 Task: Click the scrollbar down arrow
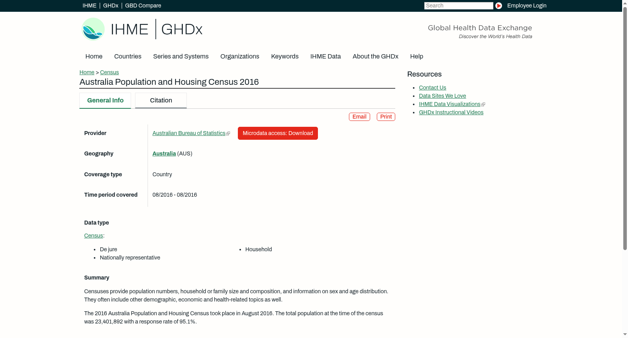coord(625,334)
